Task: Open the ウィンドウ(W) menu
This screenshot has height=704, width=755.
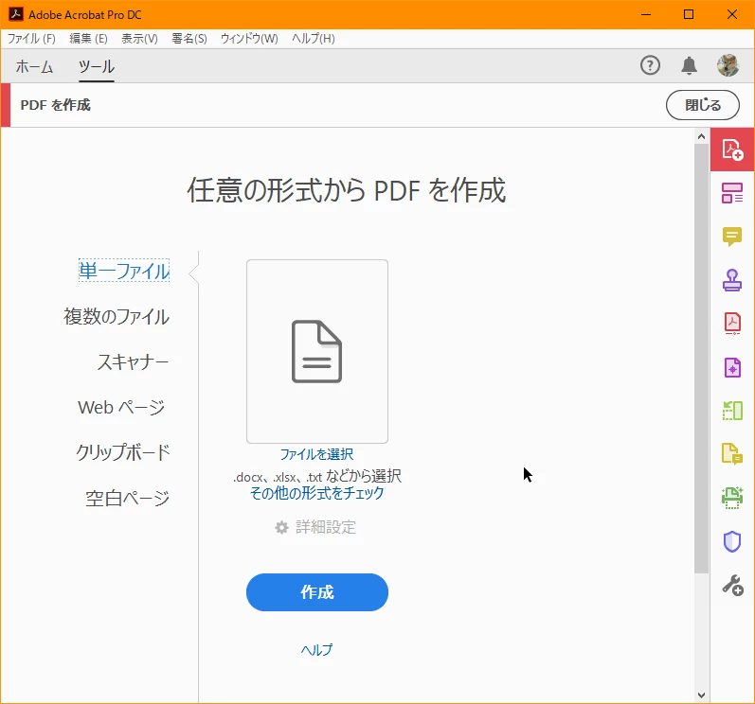Action: 249,39
